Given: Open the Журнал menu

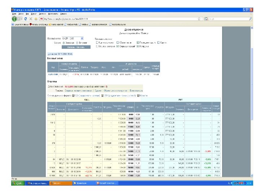Looking at the screenshot, I should 34,14.
